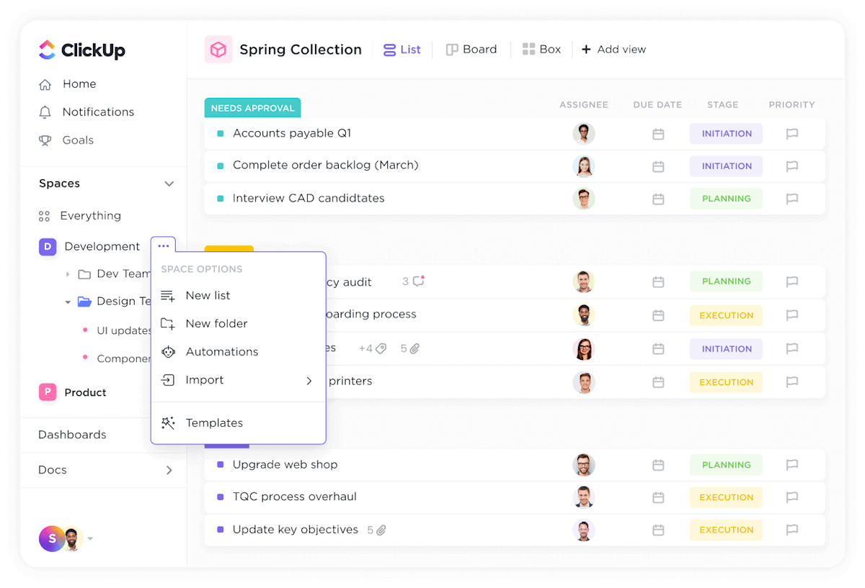
Task: Click the Automations icon in Space Options
Action: point(167,352)
